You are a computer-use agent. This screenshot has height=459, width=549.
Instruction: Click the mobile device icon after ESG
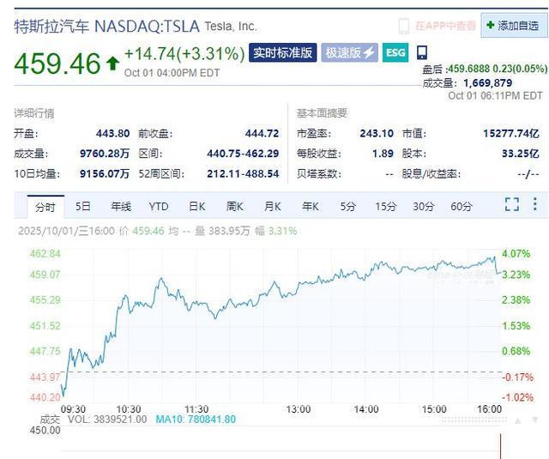pos(421,53)
